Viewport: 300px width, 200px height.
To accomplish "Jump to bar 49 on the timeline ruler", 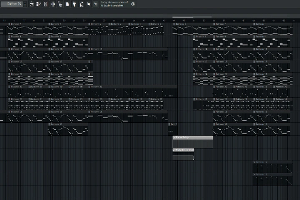I will (184, 20).
